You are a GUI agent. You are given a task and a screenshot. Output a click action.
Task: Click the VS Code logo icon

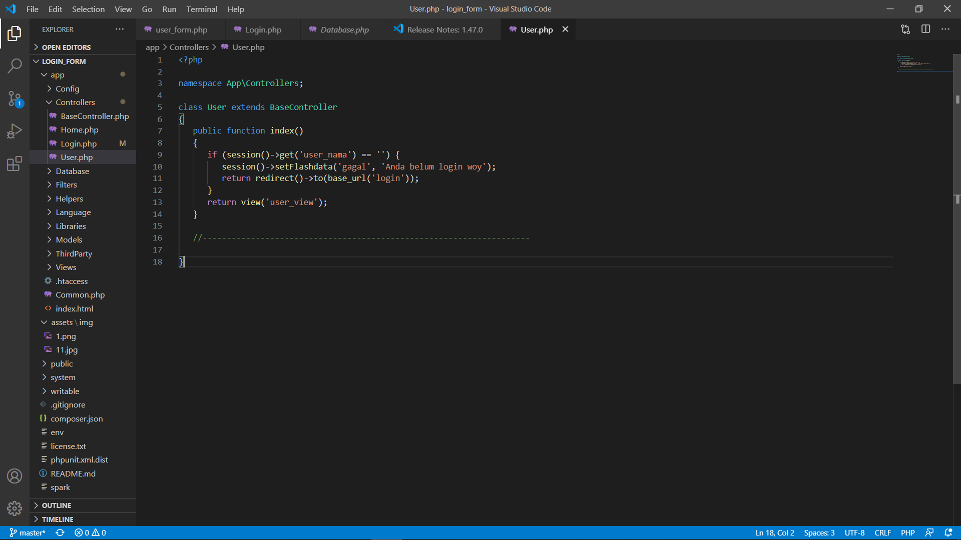(11, 9)
